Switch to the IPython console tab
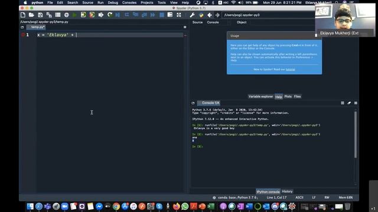 [268, 191]
